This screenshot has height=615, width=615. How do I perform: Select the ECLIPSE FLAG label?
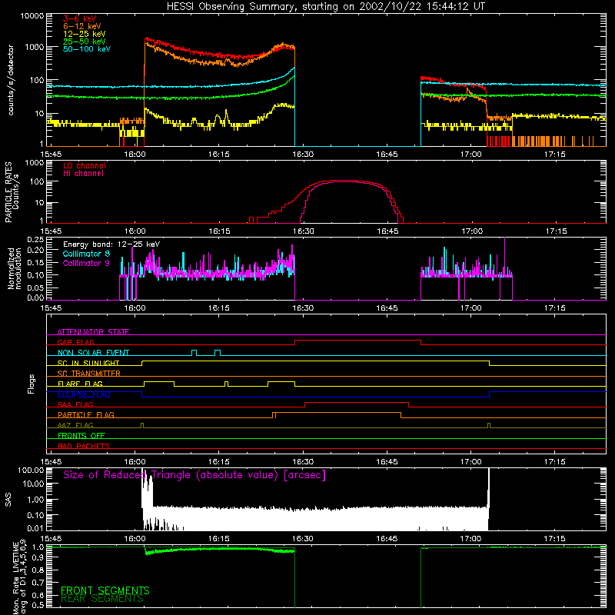click(84, 394)
